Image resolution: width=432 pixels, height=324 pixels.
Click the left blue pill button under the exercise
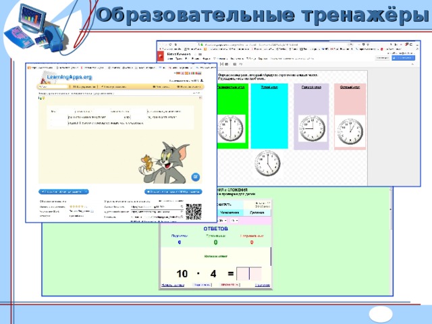click(63, 192)
